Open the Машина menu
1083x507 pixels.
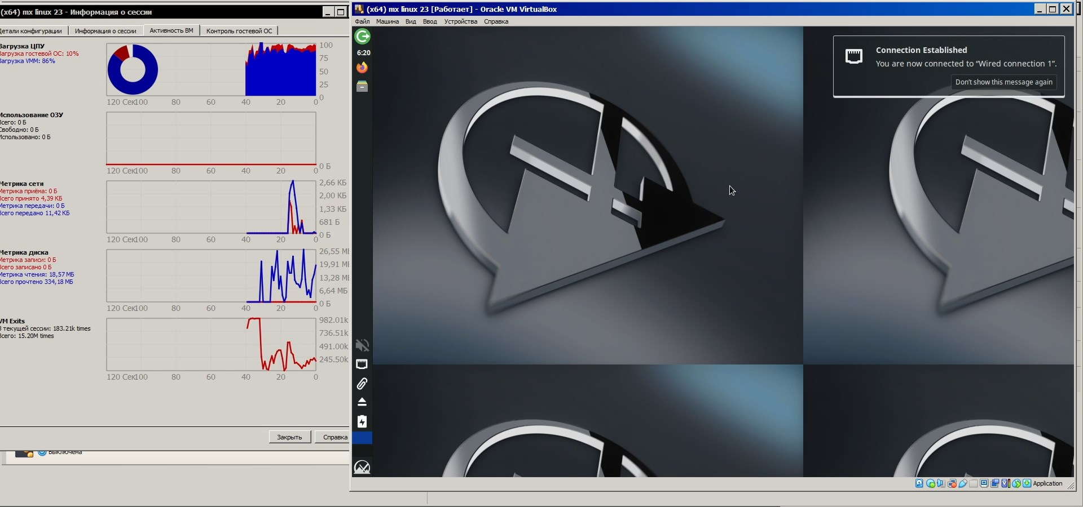tap(387, 21)
